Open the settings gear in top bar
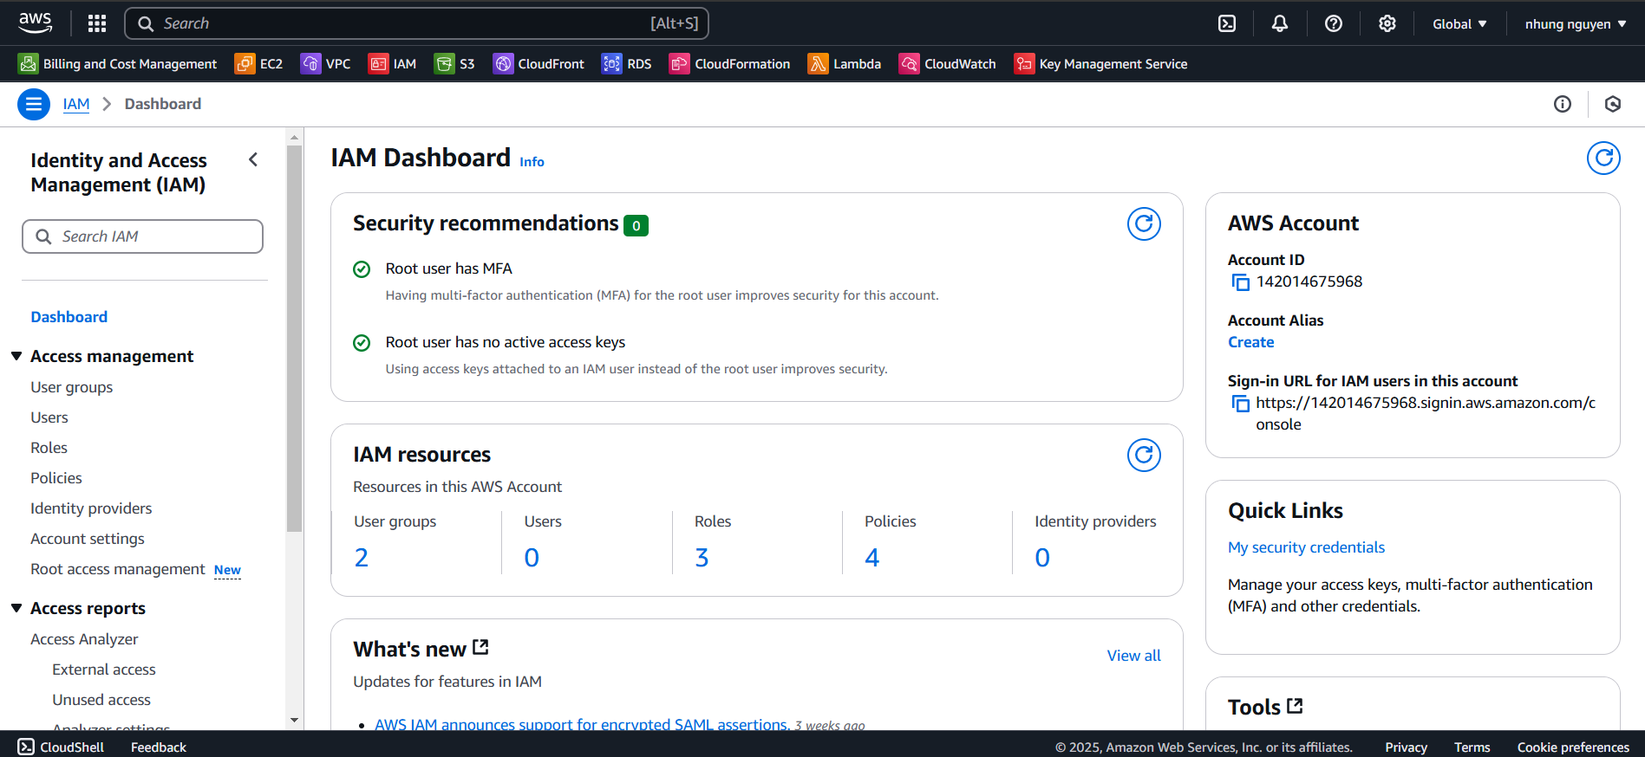Image resolution: width=1645 pixels, height=757 pixels. [x=1387, y=23]
